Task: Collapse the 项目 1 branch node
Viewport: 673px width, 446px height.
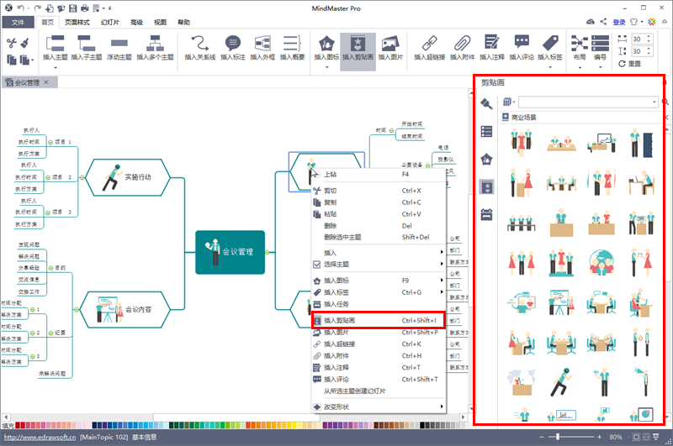Action: click(50, 142)
